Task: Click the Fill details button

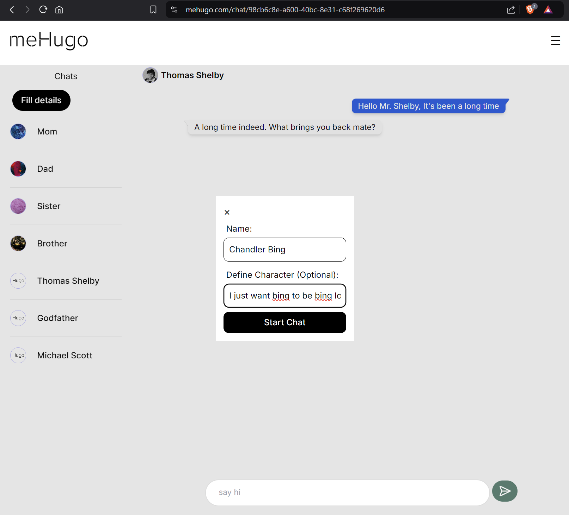Action: coord(41,100)
